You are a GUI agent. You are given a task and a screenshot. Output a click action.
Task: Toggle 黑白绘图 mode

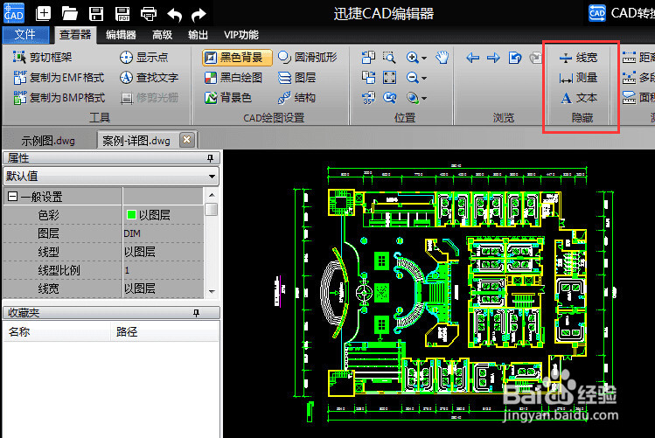[233, 78]
